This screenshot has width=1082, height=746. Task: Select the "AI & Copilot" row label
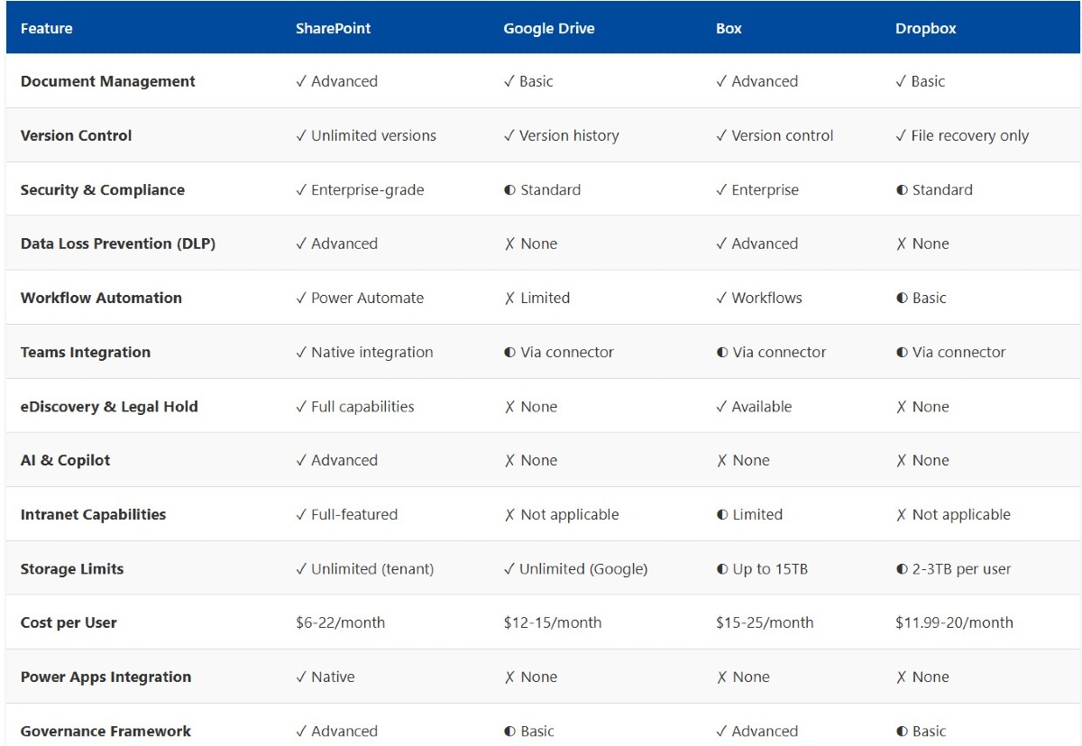[65, 460]
